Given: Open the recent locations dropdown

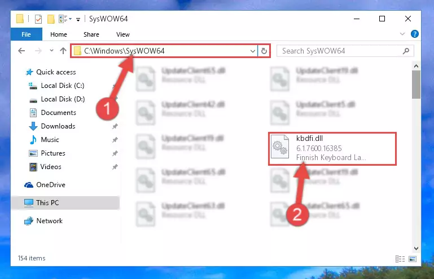Looking at the screenshot, I should pyautogui.click(x=51, y=51).
